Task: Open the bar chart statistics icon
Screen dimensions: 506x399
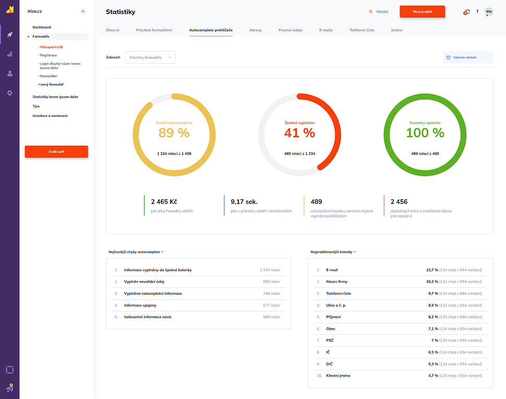Action: coord(9,54)
